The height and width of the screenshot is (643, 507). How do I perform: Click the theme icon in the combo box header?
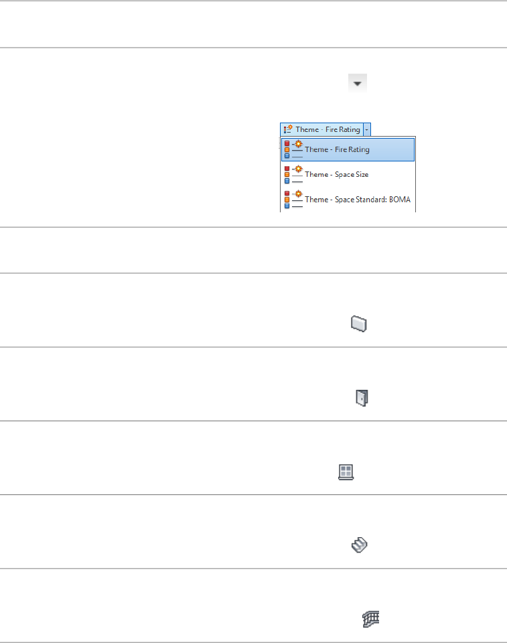(288, 129)
